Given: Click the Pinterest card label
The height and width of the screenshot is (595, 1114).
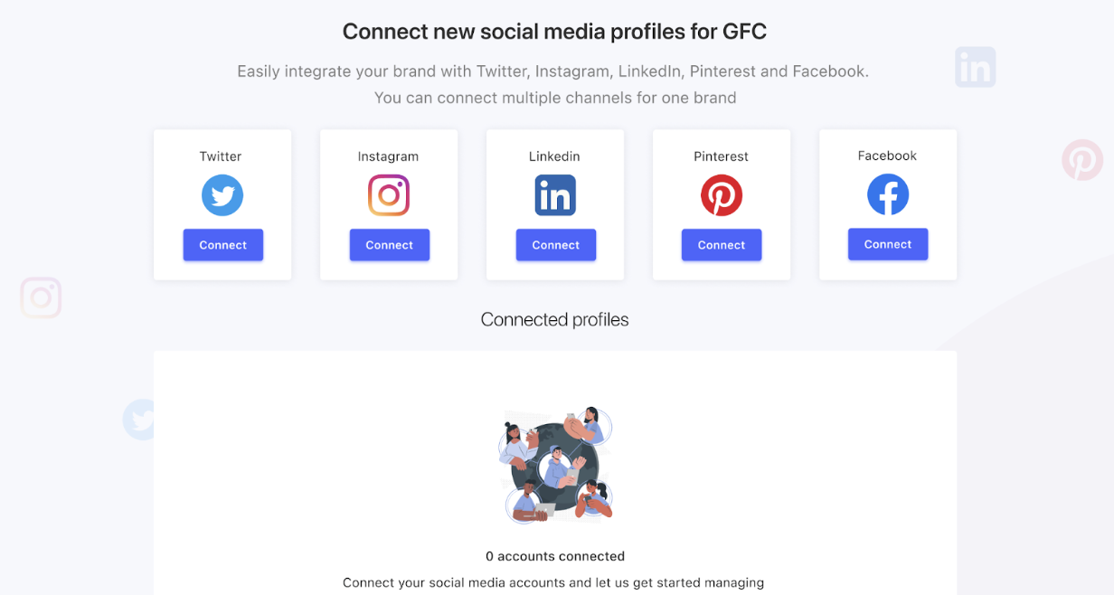Looking at the screenshot, I should tap(722, 156).
